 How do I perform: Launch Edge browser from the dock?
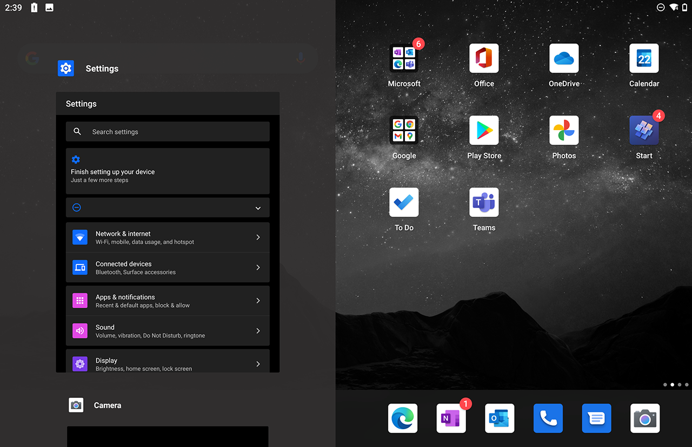[x=403, y=418]
